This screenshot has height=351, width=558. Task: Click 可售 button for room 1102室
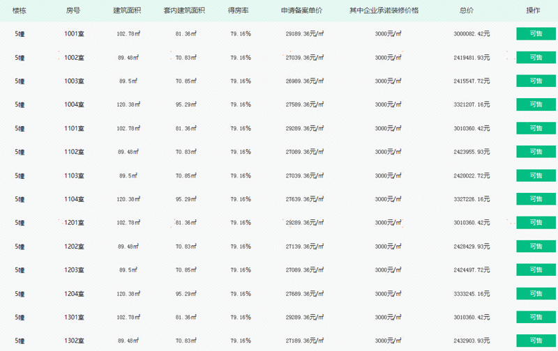click(x=536, y=152)
